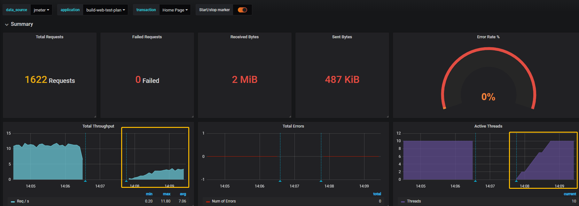
Task: Click the Summary row title
Action: click(x=22, y=24)
